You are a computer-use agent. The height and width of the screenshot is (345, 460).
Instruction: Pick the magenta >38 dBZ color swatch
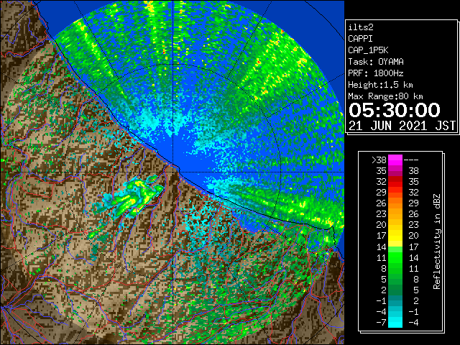pyautogui.click(x=395, y=160)
